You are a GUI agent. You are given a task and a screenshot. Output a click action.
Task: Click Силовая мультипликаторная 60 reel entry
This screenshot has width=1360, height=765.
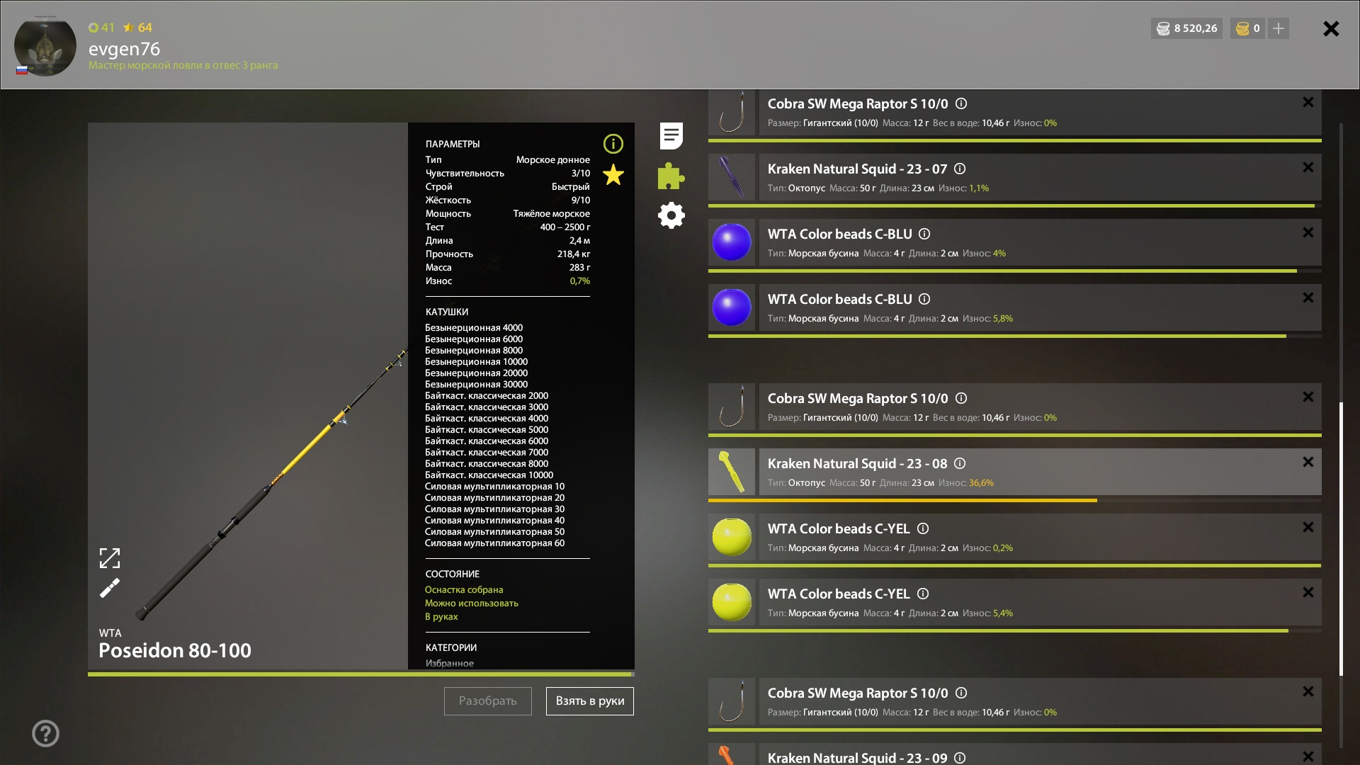tap(494, 543)
